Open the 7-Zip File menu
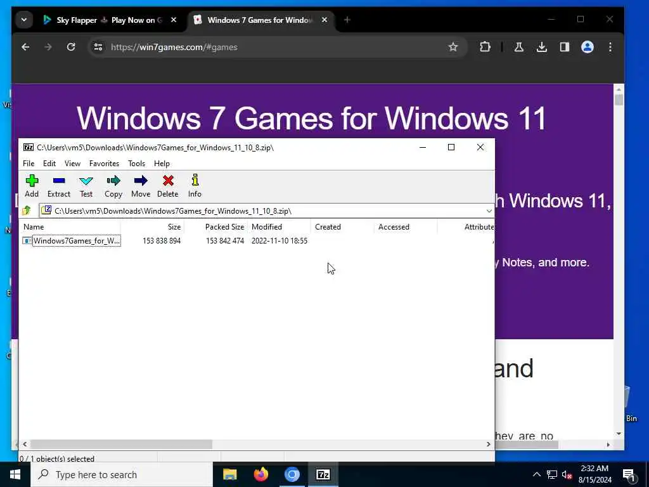Image resolution: width=649 pixels, height=487 pixels. [x=29, y=164]
